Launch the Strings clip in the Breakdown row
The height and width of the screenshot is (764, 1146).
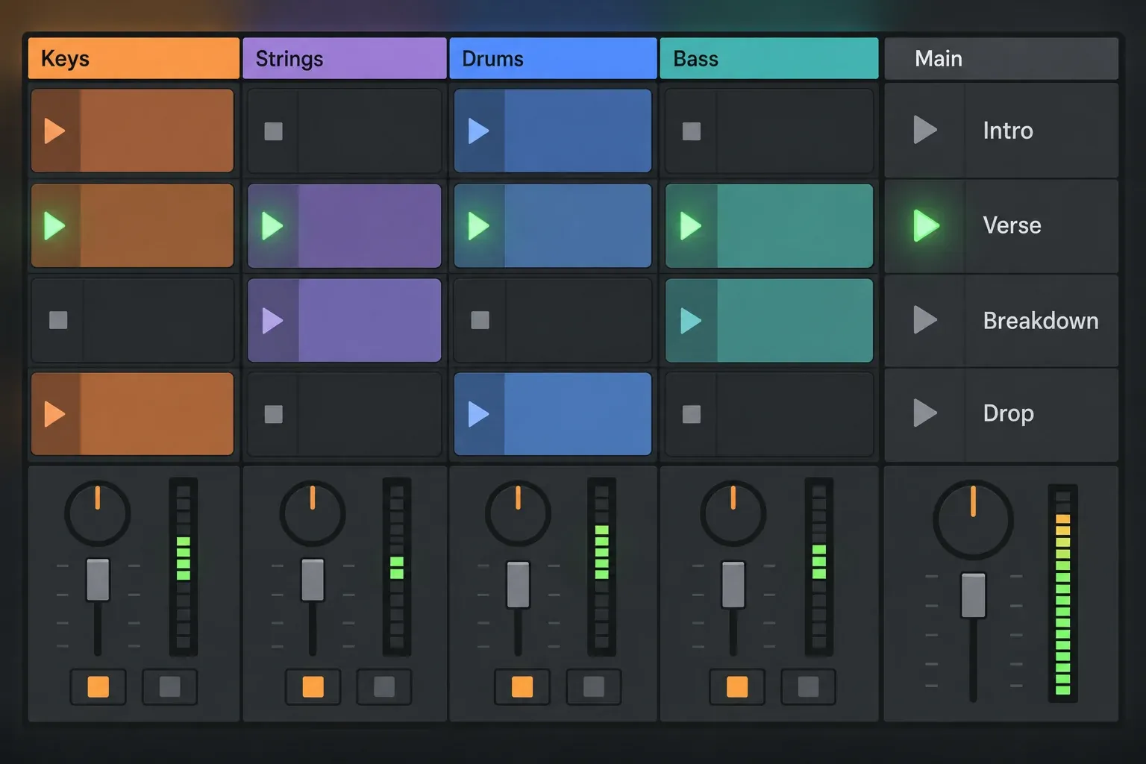click(x=272, y=321)
